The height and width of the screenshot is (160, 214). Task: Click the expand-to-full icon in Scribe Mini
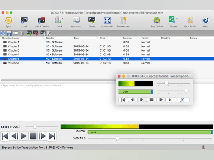tap(182, 100)
